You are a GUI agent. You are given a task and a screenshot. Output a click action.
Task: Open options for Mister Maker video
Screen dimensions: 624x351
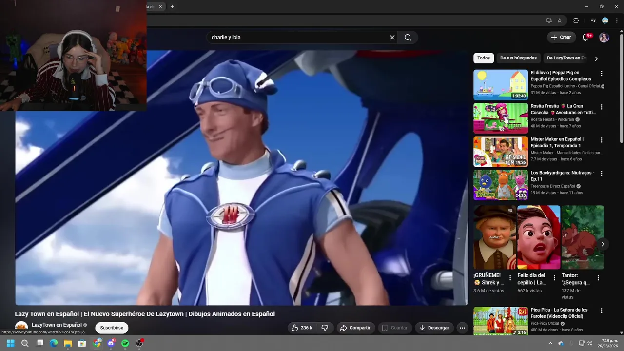point(601,140)
